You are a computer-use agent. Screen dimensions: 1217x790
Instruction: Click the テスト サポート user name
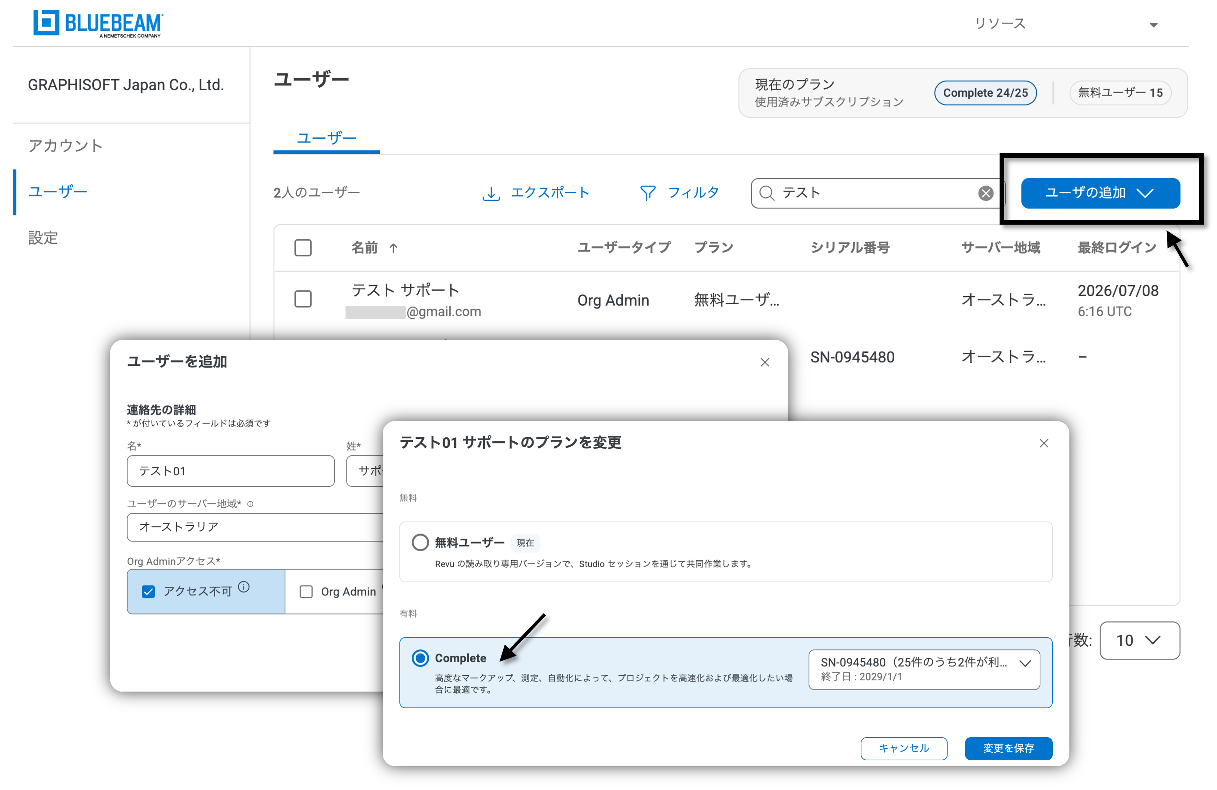click(405, 290)
